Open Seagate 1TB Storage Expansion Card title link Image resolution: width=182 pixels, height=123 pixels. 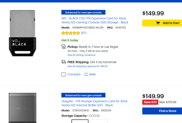pyautogui.click(x=94, y=103)
